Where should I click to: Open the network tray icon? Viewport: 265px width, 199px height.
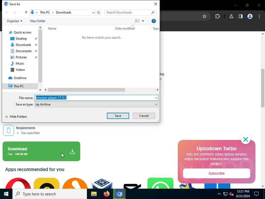click(x=225, y=194)
